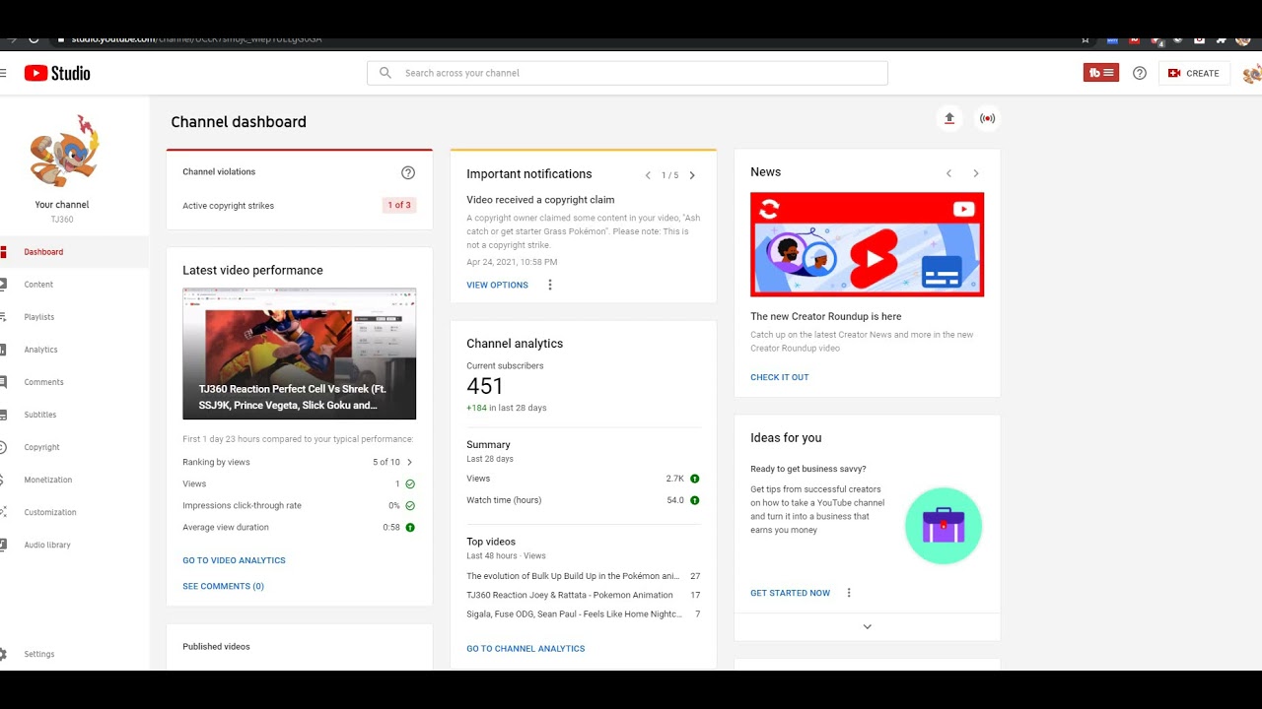Show the previous News item
This screenshot has width=1262, height=709.
948,173
